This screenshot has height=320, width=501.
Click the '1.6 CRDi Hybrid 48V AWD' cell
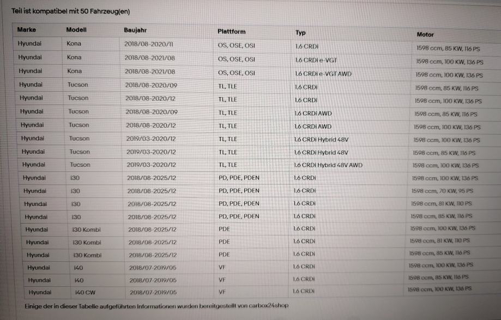point(328,165)
